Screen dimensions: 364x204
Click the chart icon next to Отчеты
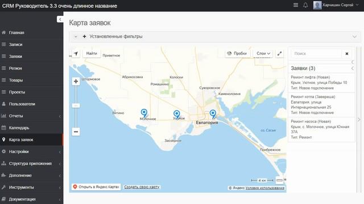[4, 116]
